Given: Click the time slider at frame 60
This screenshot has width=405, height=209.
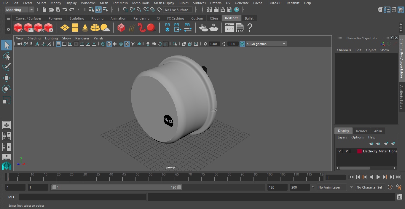Looking at the screenshot, I should click(x=164, y=177).
